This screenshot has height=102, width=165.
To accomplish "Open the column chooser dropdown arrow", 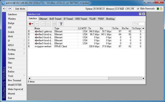I will point(143,28).
